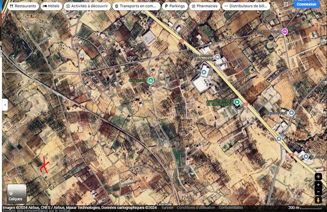Viewport: 327px width, 212px height.
Task: Toggle the Calques map layers tile
Action: click(x=17, y=194)
